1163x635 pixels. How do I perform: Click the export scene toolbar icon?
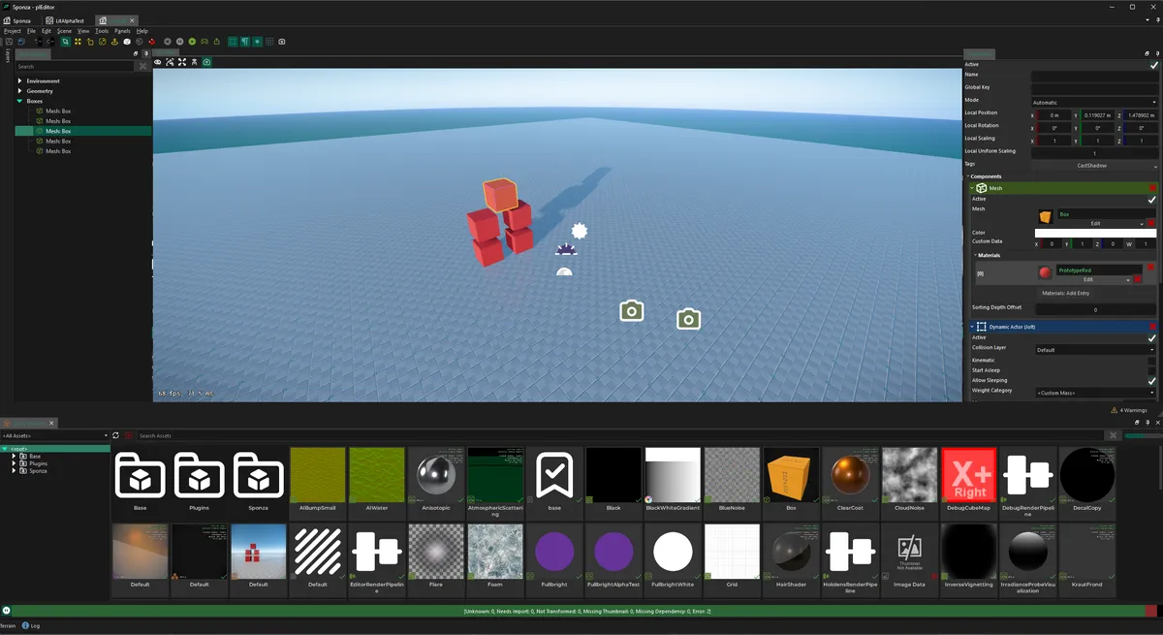tap(217, 42)
